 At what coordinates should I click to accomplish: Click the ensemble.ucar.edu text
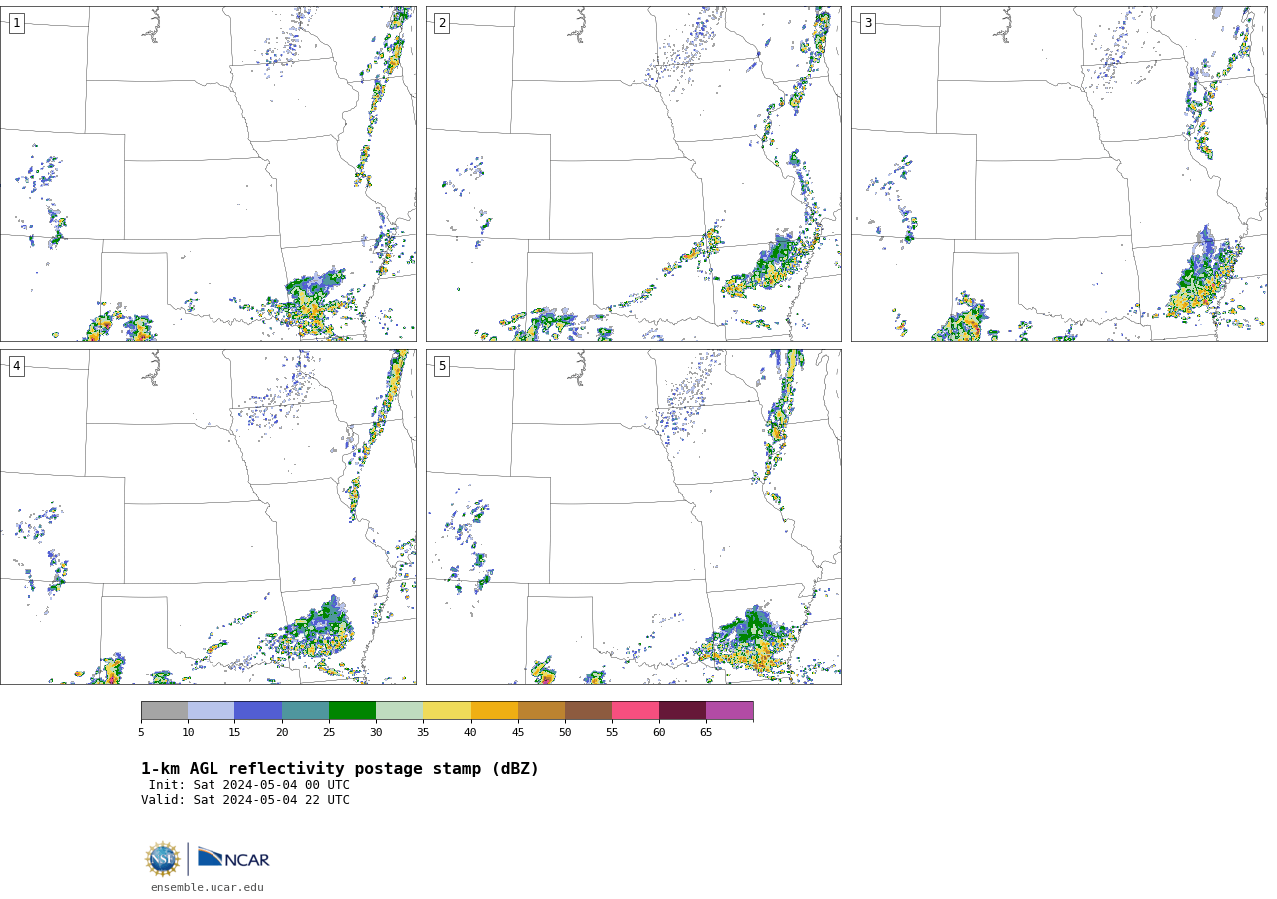tap(208, 887)
